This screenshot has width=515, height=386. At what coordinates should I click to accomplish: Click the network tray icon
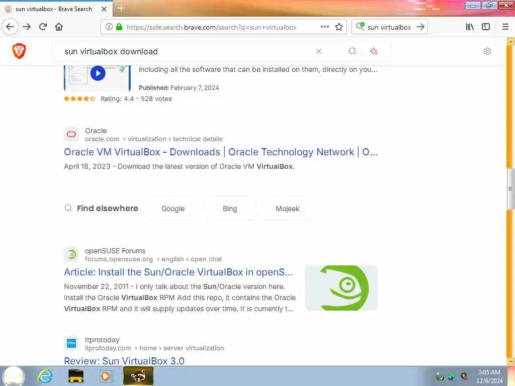(x=452, y=376)
